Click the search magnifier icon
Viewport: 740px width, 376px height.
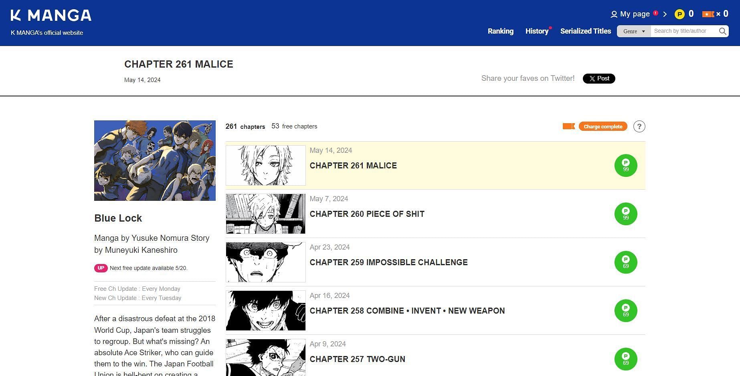click(x=722, y=31)
